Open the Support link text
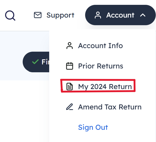Screen dimensions: 156x142 coord(60,15)
